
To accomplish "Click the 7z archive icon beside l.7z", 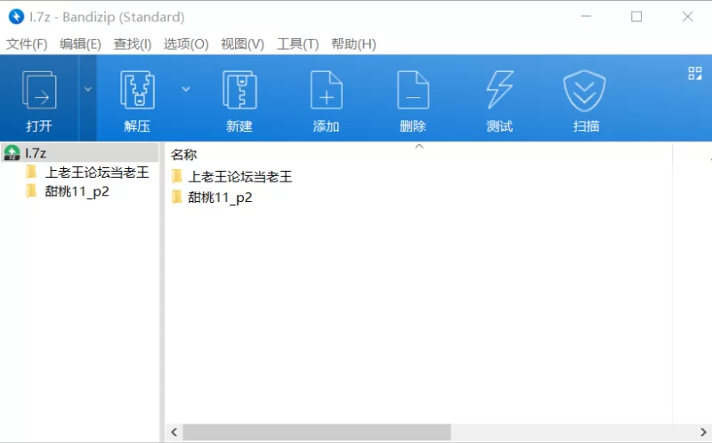I will [x=12, y=153].
